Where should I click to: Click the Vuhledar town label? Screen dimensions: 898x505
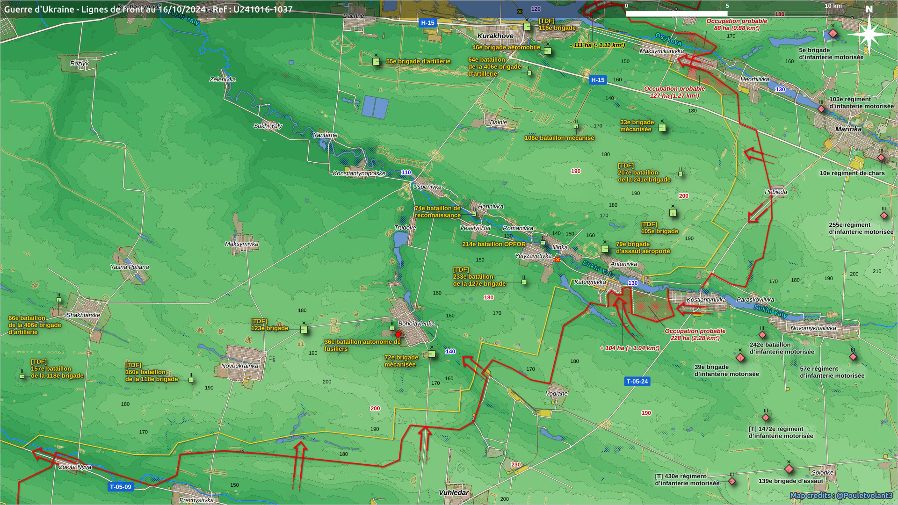454,492
